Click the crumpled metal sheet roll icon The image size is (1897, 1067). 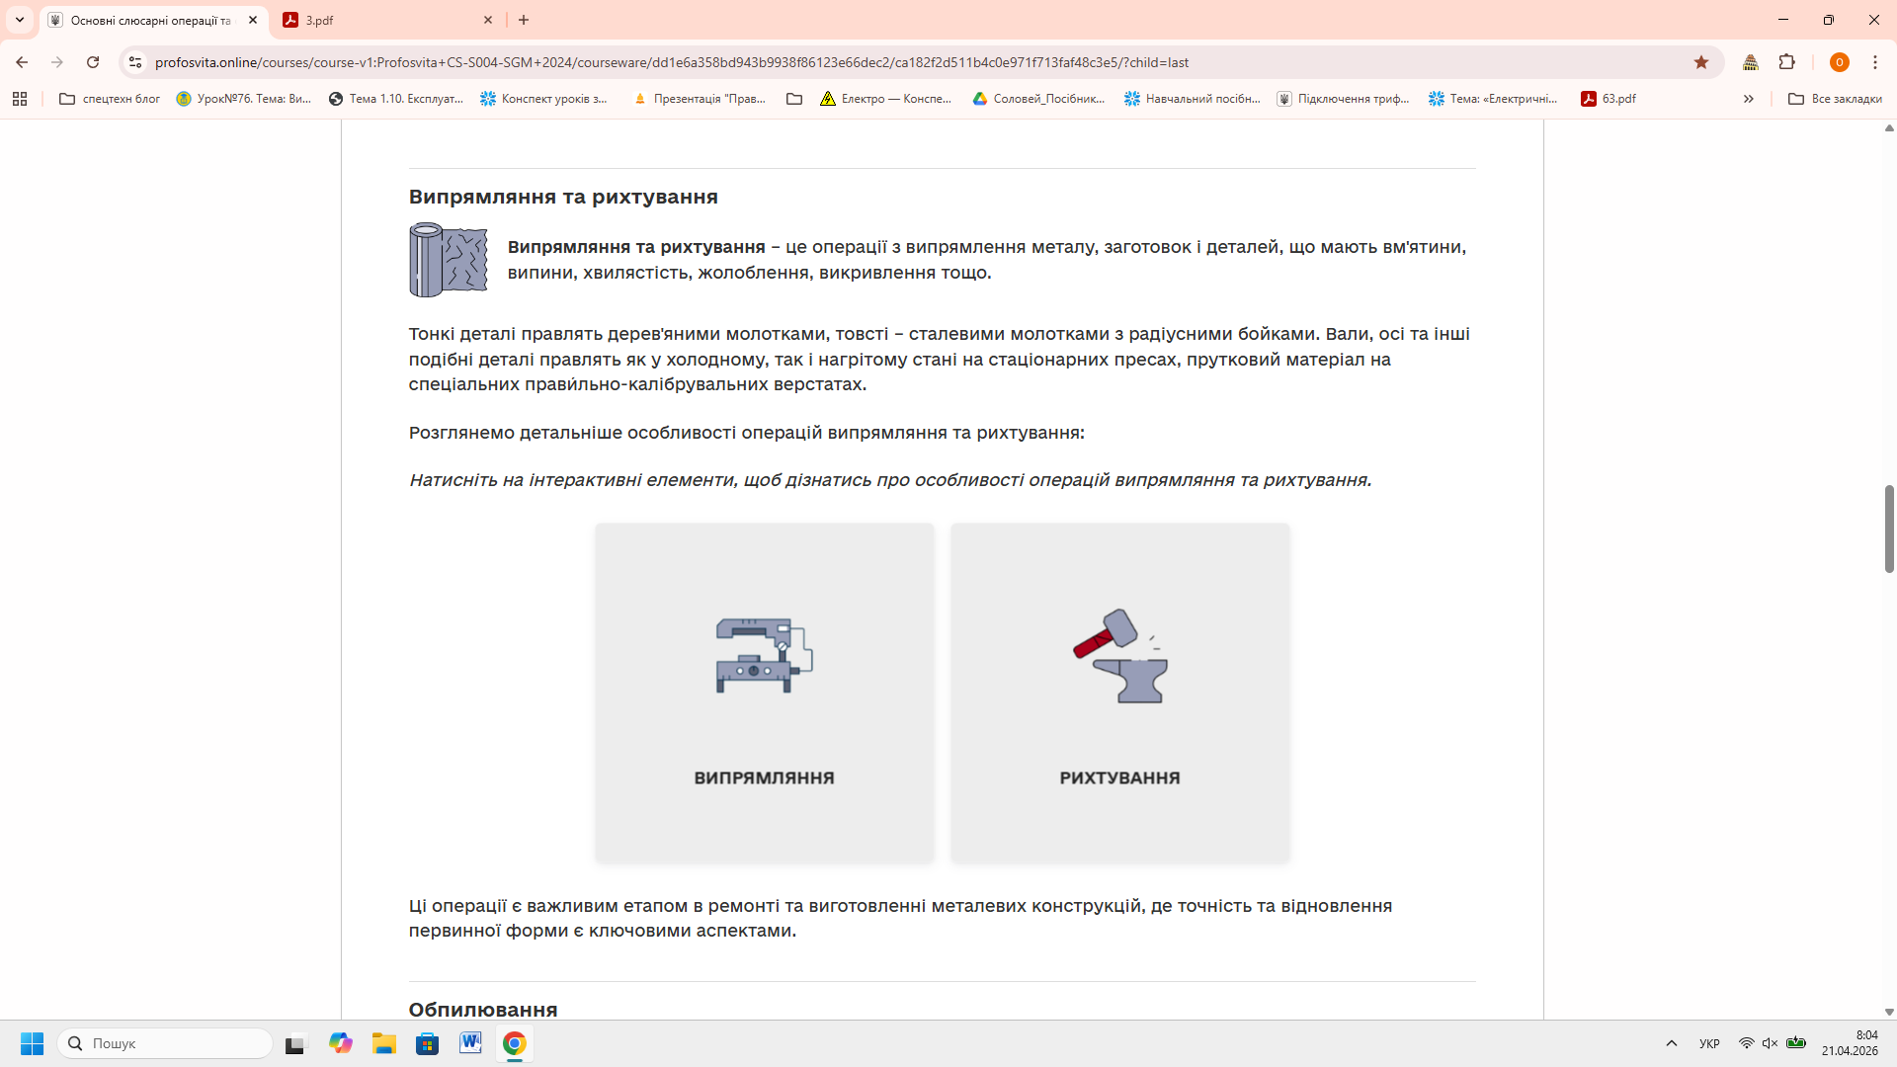coord(449,260)
